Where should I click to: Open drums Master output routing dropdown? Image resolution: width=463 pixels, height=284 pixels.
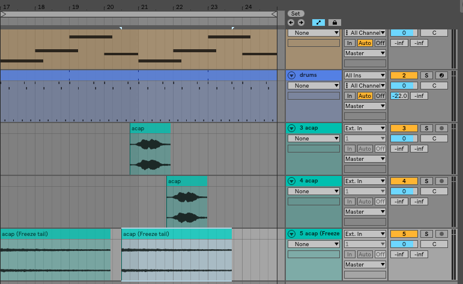point(365,106)
